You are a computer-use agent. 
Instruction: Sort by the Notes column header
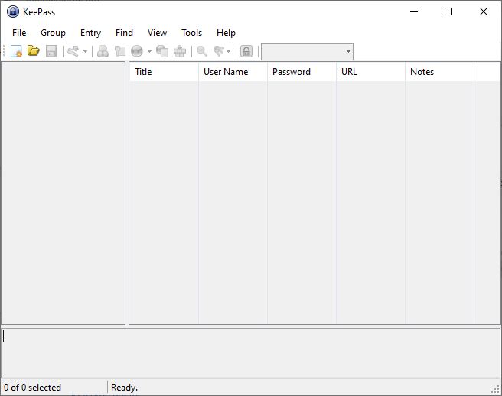pyautogui.click(x=439, y=72)
